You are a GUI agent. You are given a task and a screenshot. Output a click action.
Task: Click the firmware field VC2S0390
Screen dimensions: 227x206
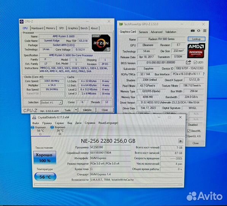click(x=110, y=147)
